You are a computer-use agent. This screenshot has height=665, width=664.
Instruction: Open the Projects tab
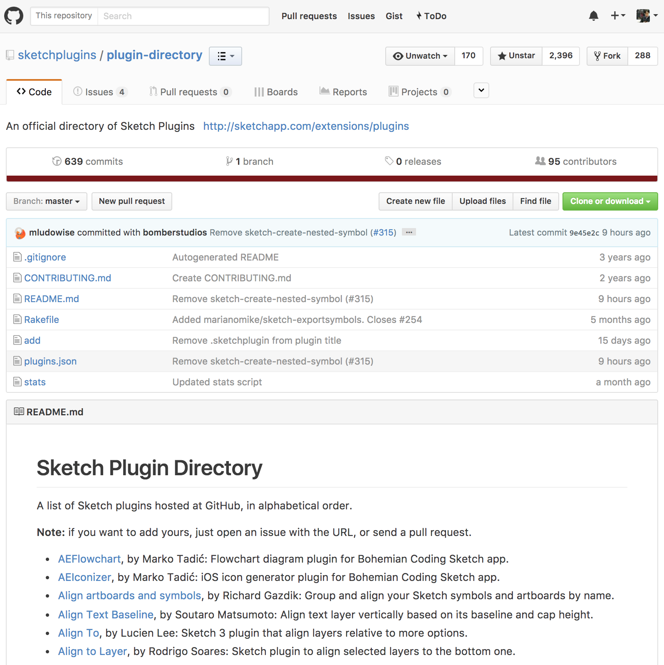pos(420,92)
